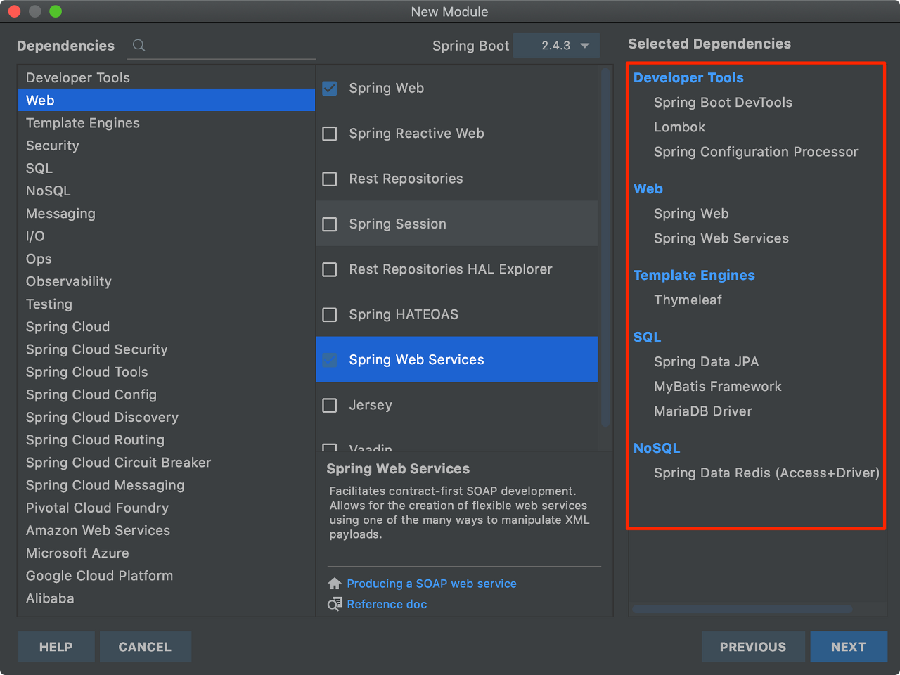Select the NoSQL category in list
Viewport: 900px width, 675px height.
coord(166,191)
